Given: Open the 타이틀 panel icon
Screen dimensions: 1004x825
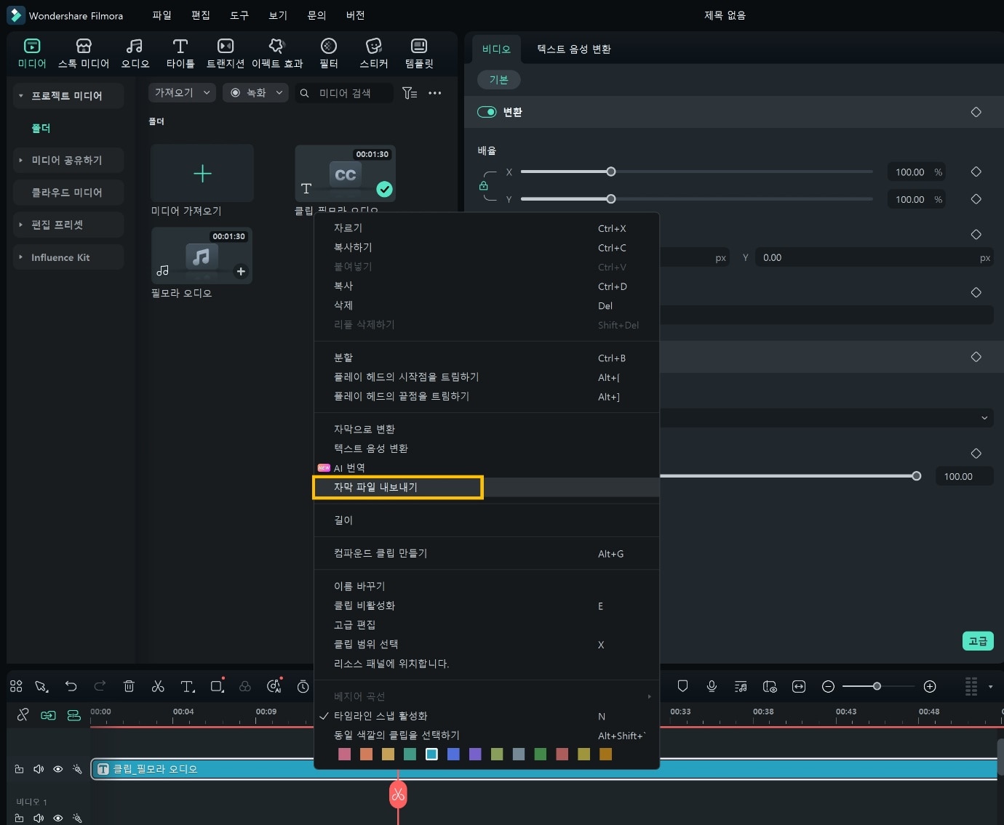Looking at the screenshot, I should click(180, 47).
